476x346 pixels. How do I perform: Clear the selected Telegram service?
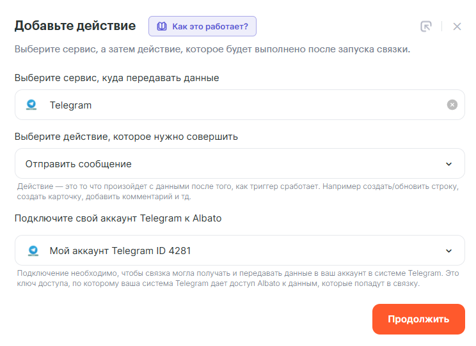pos(452,105)
